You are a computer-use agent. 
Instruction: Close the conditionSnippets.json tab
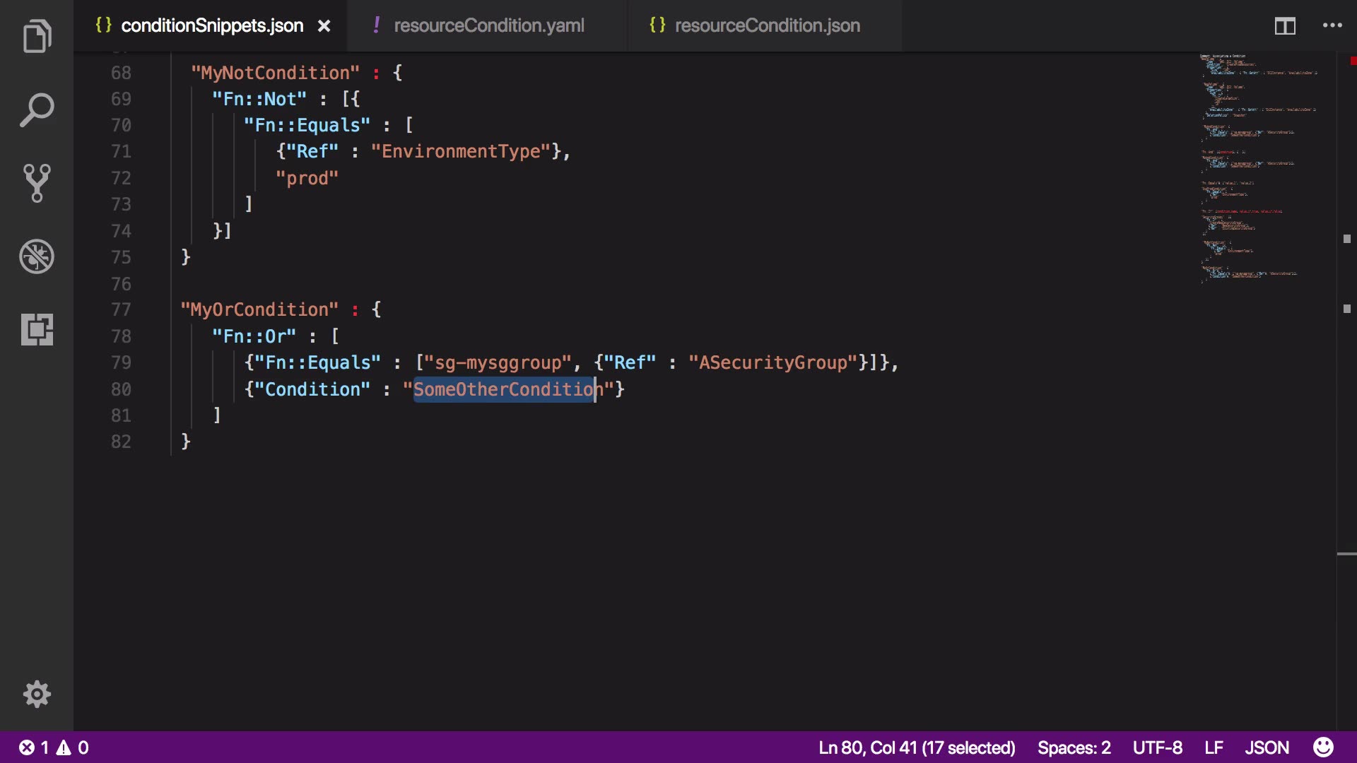tap(324, 26)
